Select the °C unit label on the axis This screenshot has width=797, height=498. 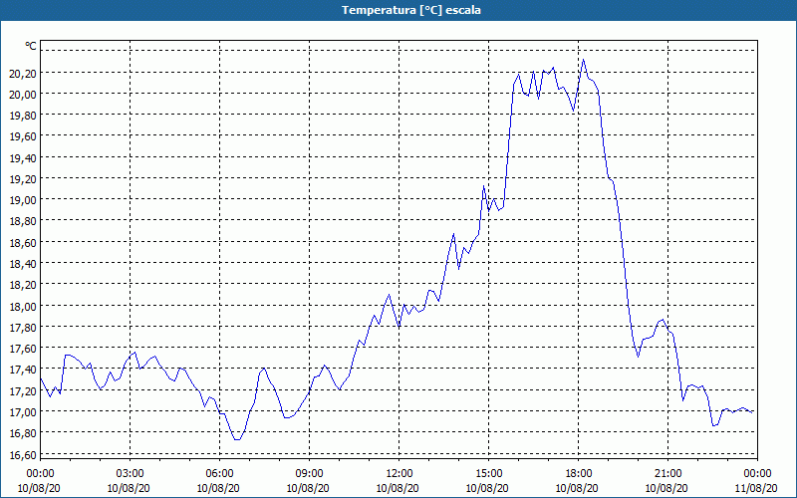31,46
